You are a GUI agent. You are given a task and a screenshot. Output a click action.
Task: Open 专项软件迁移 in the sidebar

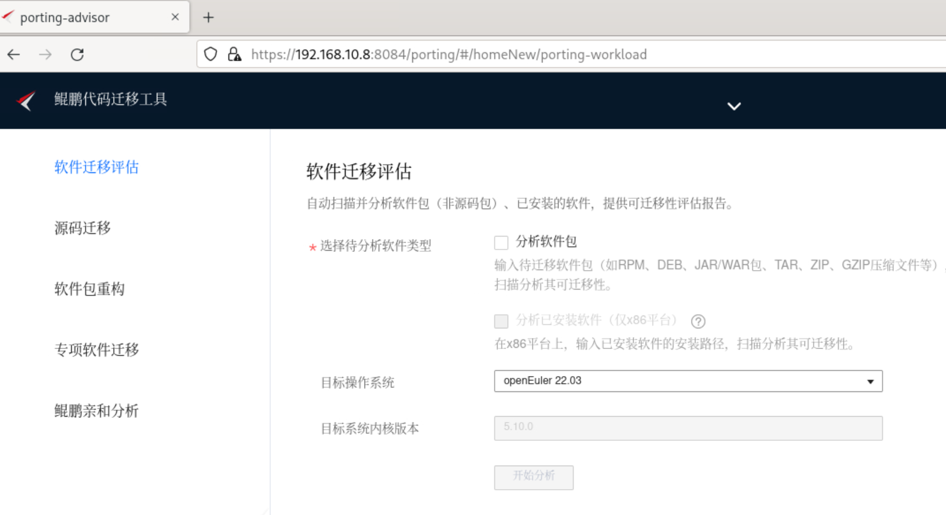tap(97, 350)
